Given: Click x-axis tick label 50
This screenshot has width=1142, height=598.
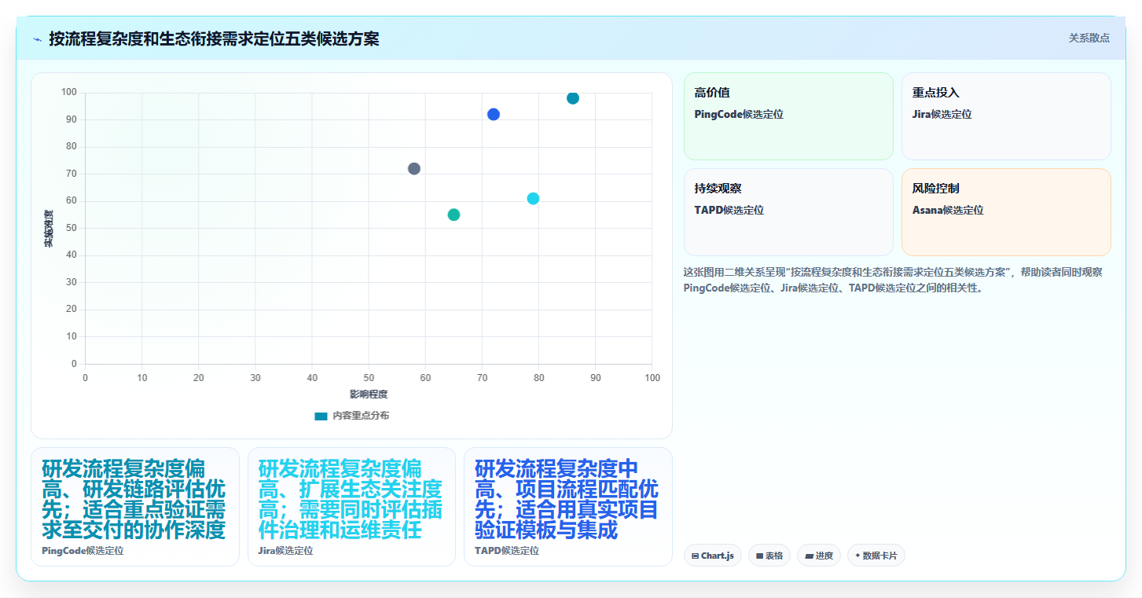Looking at the screenshot, I should click(x=369, y=378).
